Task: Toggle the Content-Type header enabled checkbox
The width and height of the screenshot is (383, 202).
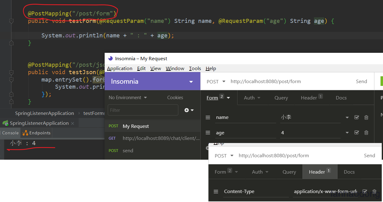Action: click(365, 191)
